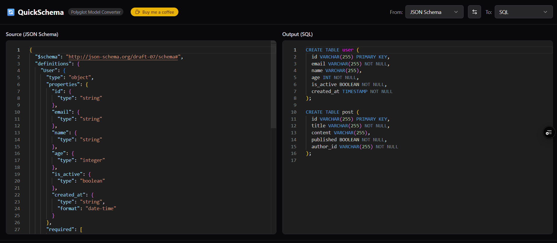Click the title VARCHAR(255) output line
Screen dimensions: 557x243
click(x=350, y=126)
